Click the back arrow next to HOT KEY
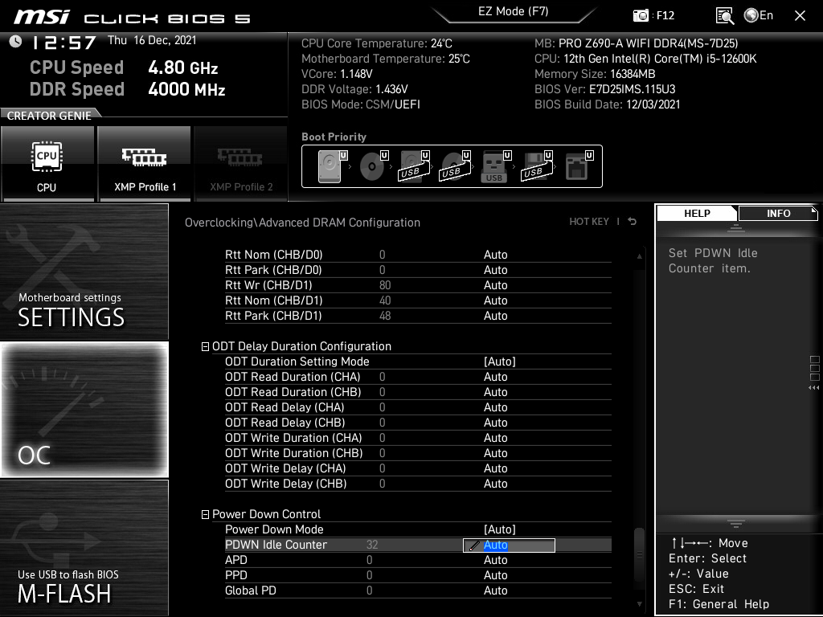Screen dimensions: 823x617 pos(633,222)
